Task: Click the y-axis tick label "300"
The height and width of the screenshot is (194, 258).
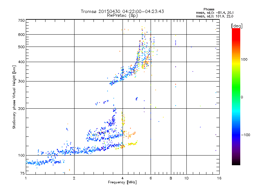Action: coord(21,81)
